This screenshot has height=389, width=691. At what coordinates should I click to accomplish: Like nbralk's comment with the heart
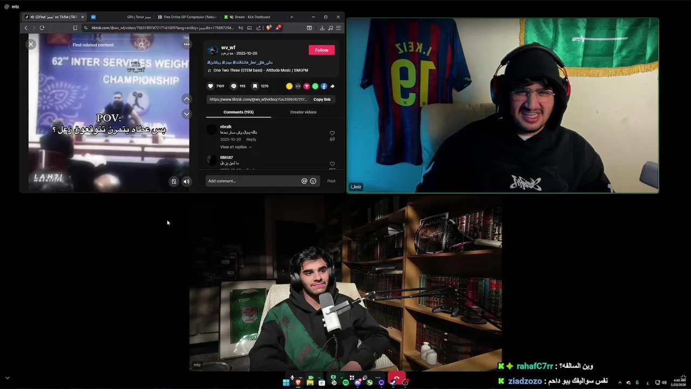[332, 133]
